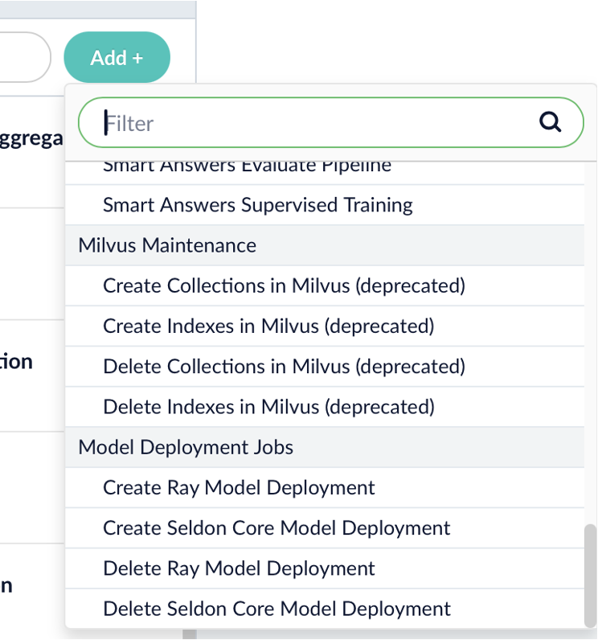
Task: Click the magnifying glass search icon
Action: coord(551,122)
